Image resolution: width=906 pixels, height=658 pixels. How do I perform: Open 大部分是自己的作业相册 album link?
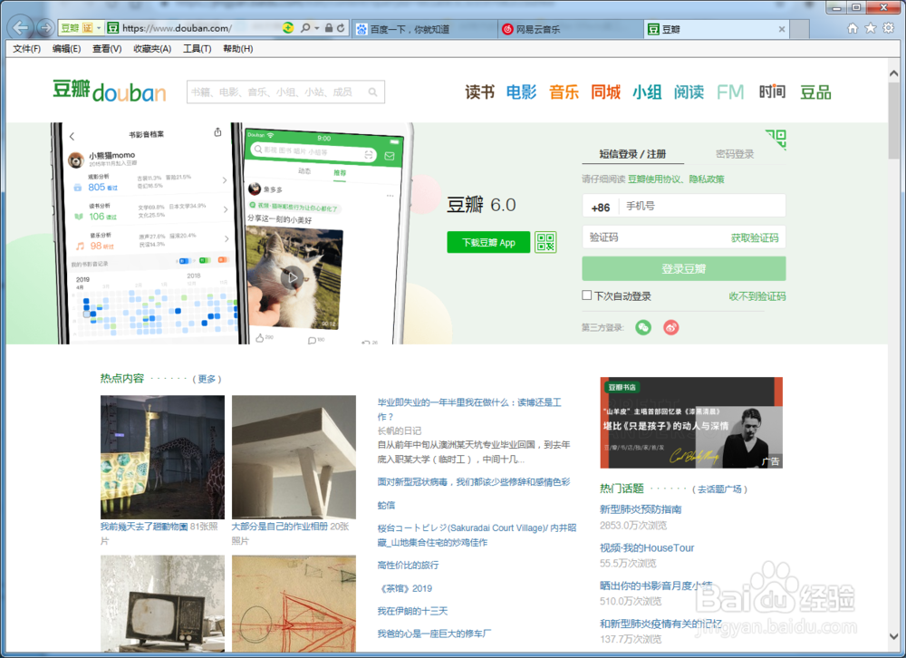point(280,527)
